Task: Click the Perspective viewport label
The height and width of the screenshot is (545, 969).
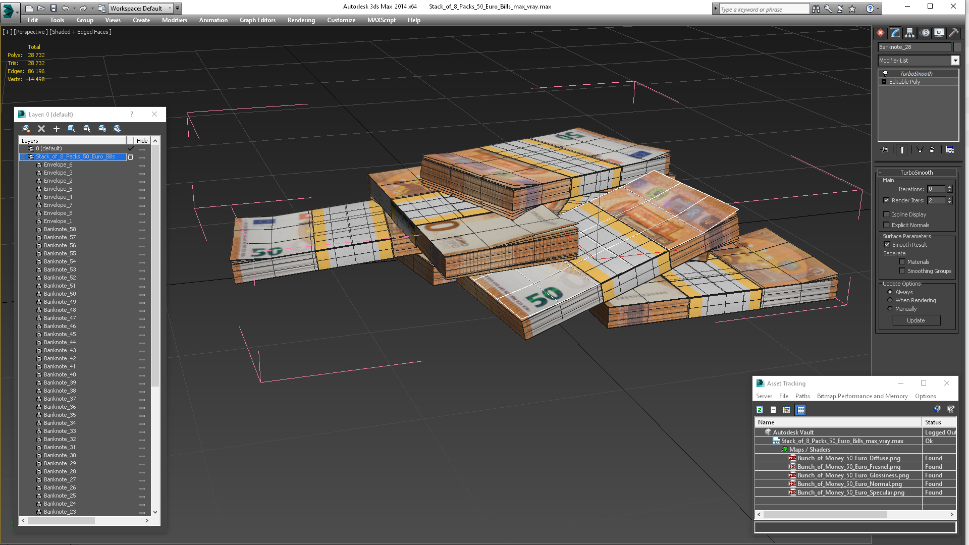Action: (x=31, y=32)
